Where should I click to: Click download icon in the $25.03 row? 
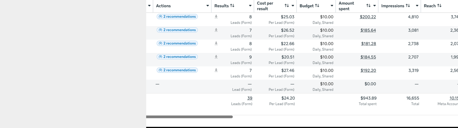(x=216, y=17)
